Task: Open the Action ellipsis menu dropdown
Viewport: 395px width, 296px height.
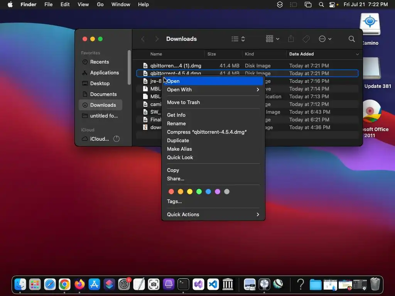Action: tap(325, 39)
